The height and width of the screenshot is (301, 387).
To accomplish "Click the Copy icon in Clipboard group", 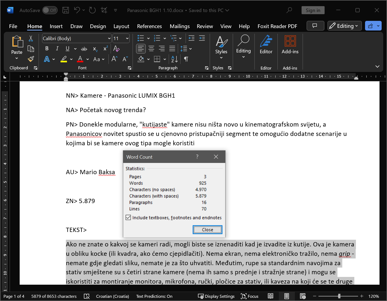I will point(31,49).
